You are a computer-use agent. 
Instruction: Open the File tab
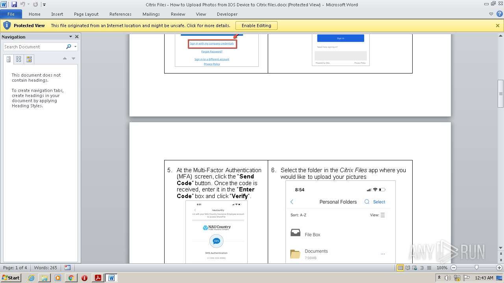tap(11, 14)
